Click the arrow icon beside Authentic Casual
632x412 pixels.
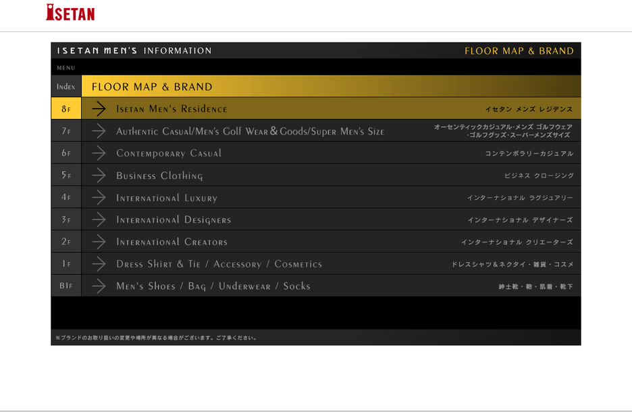pos(99,130)
